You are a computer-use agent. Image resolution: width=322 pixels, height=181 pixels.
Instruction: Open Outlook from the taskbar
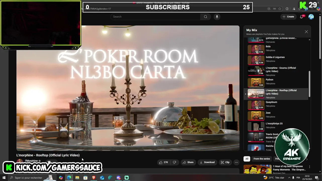pyautogui.click(x=102, y=178)
